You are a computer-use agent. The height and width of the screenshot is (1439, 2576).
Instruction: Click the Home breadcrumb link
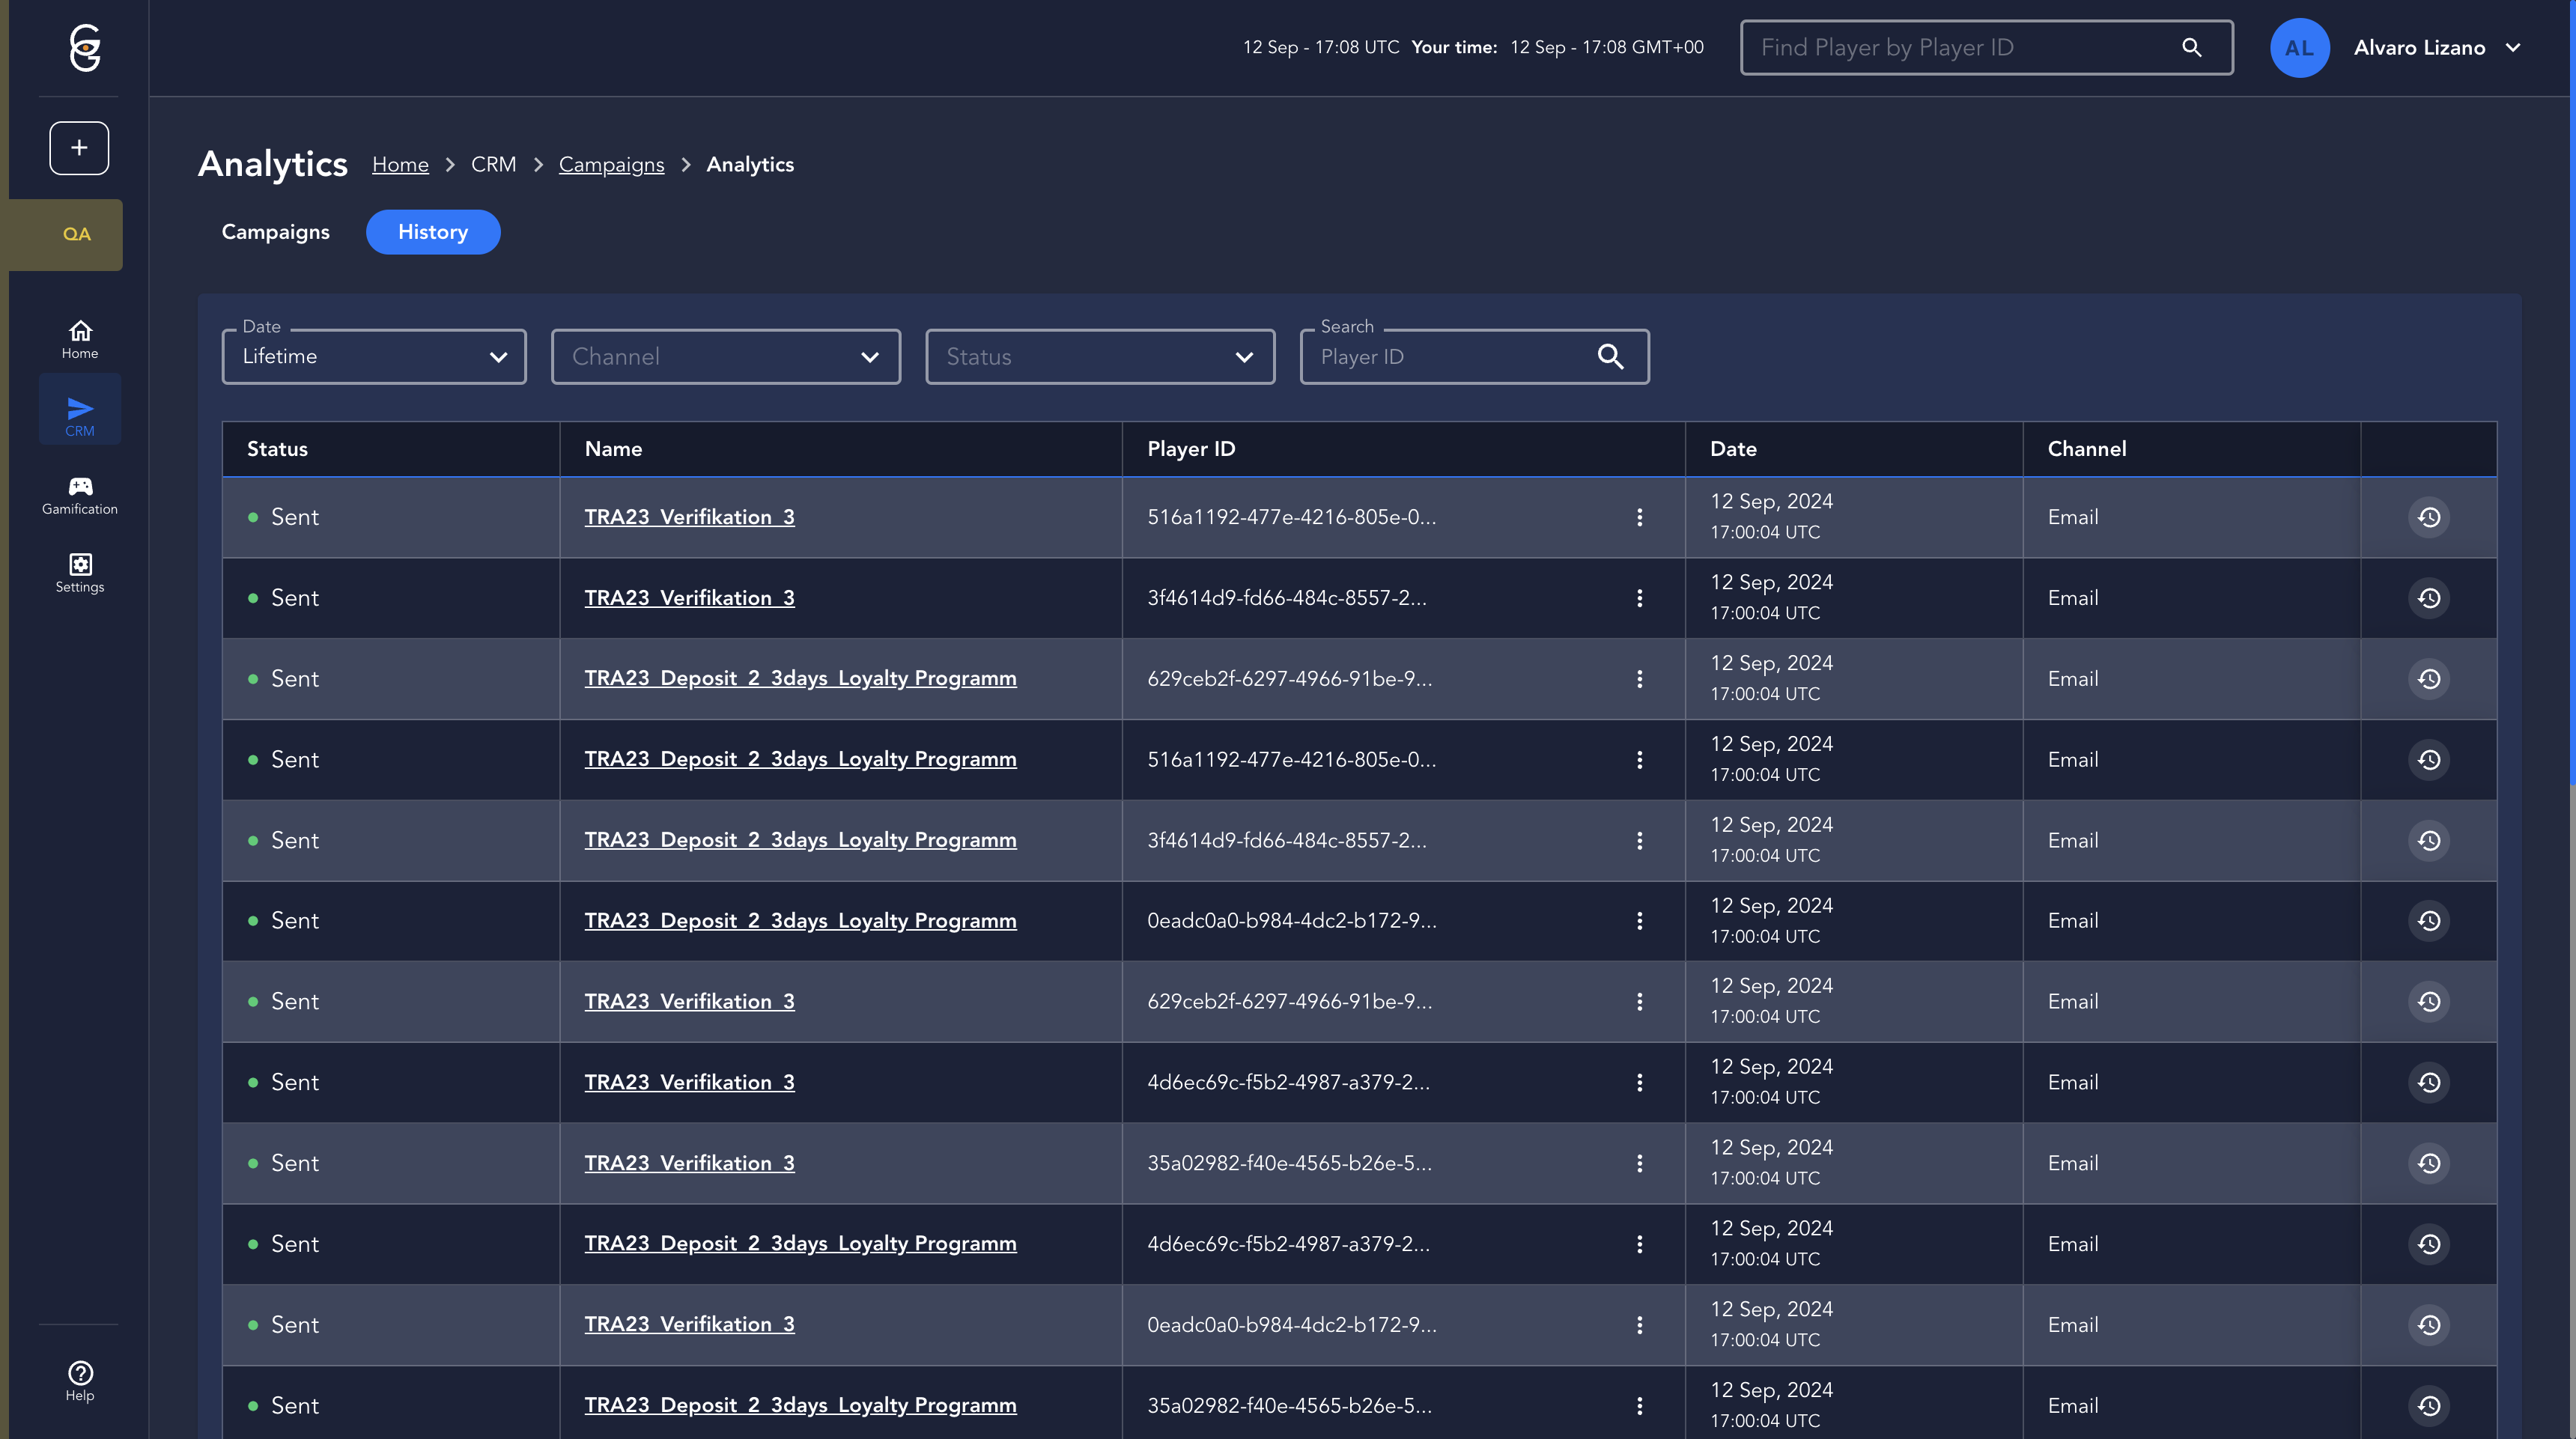tap(400, 164)
